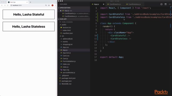Screen dimensions: 172x96
Task: Click 'class App extends Component' line
Action: [118, 23]
